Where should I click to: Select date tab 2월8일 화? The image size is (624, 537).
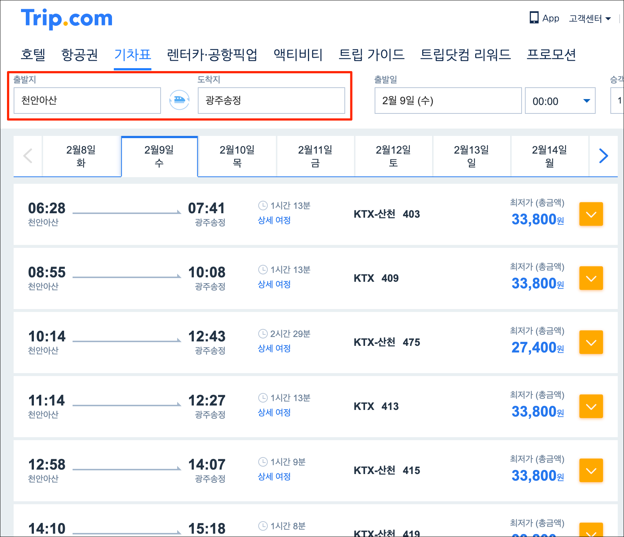[x=81, y=156]
